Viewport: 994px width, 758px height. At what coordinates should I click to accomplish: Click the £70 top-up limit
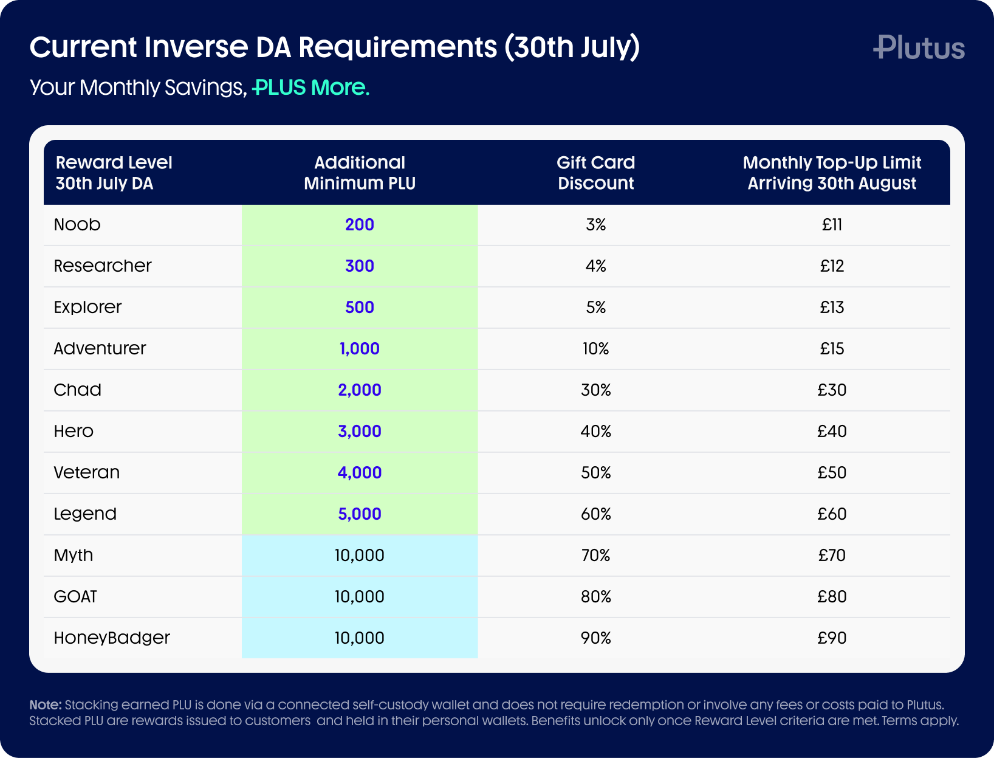pos(832,555)
